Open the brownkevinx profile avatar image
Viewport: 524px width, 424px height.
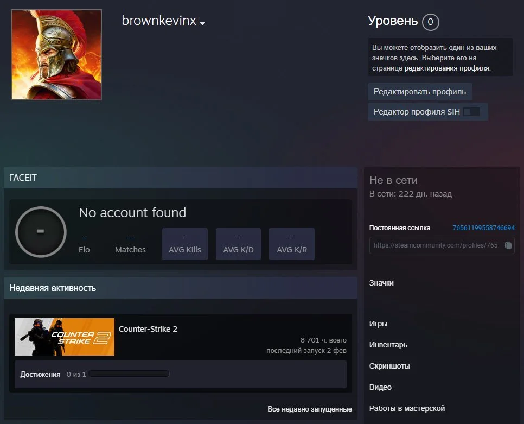click(x=56, y=55)
